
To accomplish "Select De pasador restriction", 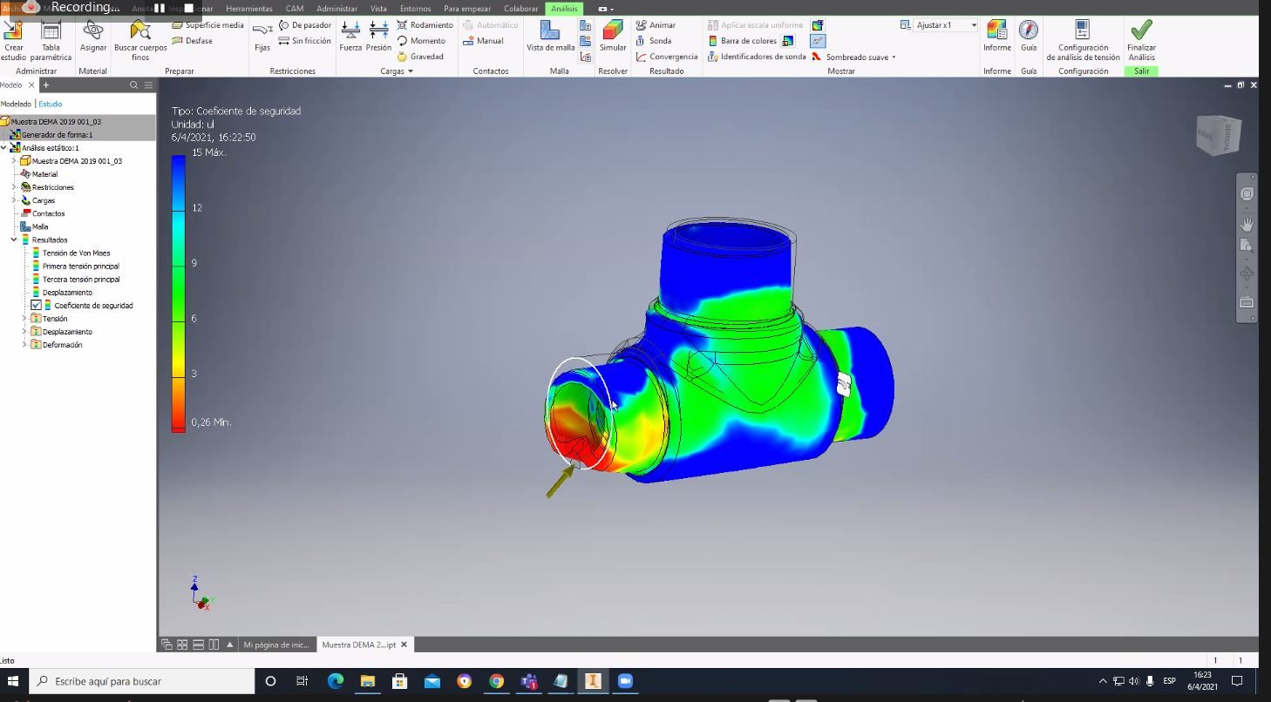I will click(305, 25).
